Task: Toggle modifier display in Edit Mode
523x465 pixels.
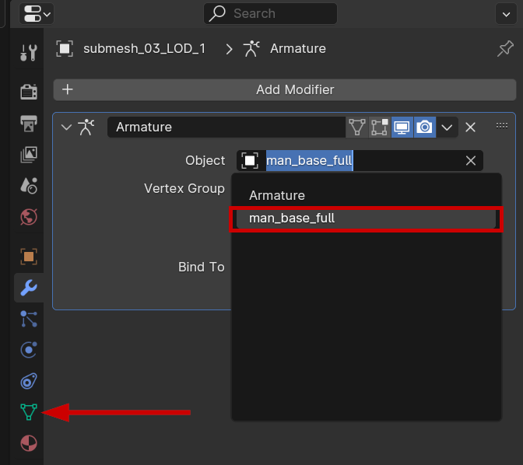Action: [357, 127]
